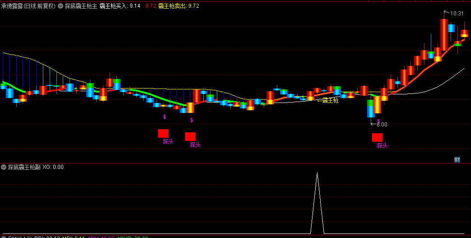This screenshot has width=471, height=238.
Task: Click the 霸王枪买入: 9.14 value
Action: (x=120, y=6)
